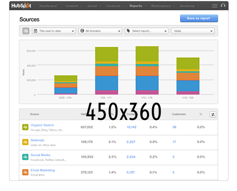Image resolution: width=237 pixels, height=191 pixels.
Task: Open the Email Marketing source link
Action: tap(43, 170)
